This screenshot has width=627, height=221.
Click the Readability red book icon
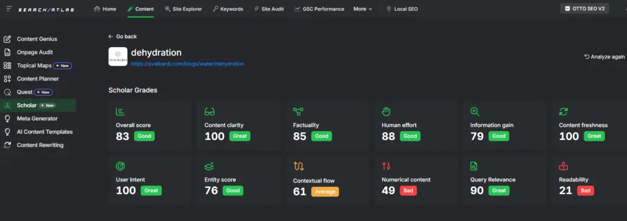click(563, 166)
